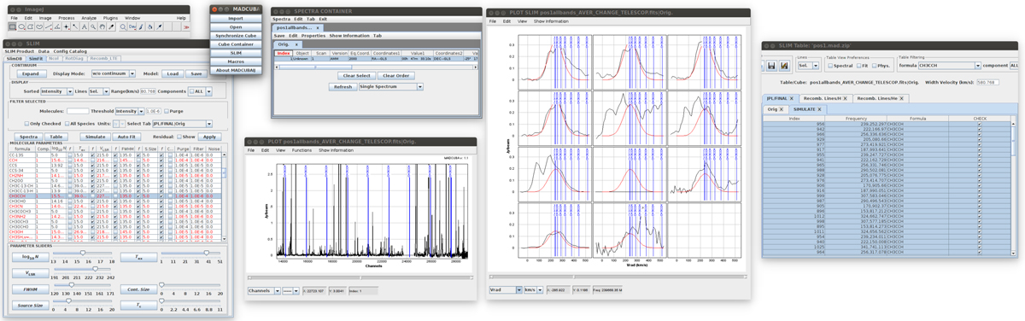Open the Plugins menu in ImageJ
Screen dimensions: 1025x321
point(110,17)
